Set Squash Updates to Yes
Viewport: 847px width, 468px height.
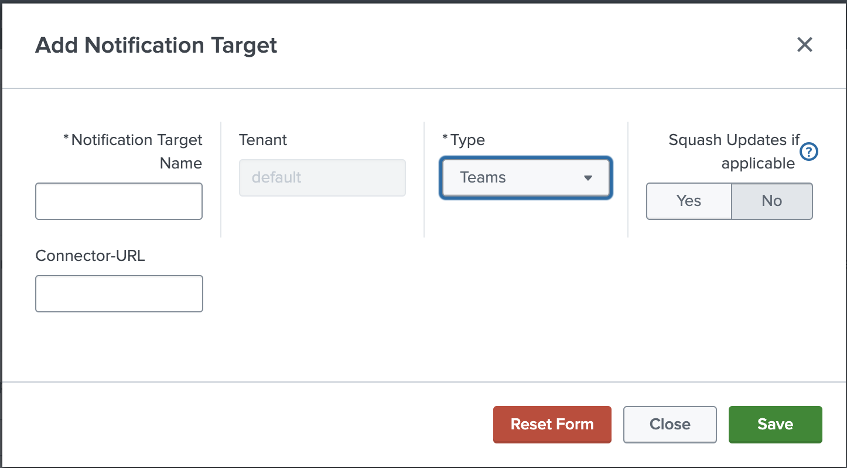[689, 201]
